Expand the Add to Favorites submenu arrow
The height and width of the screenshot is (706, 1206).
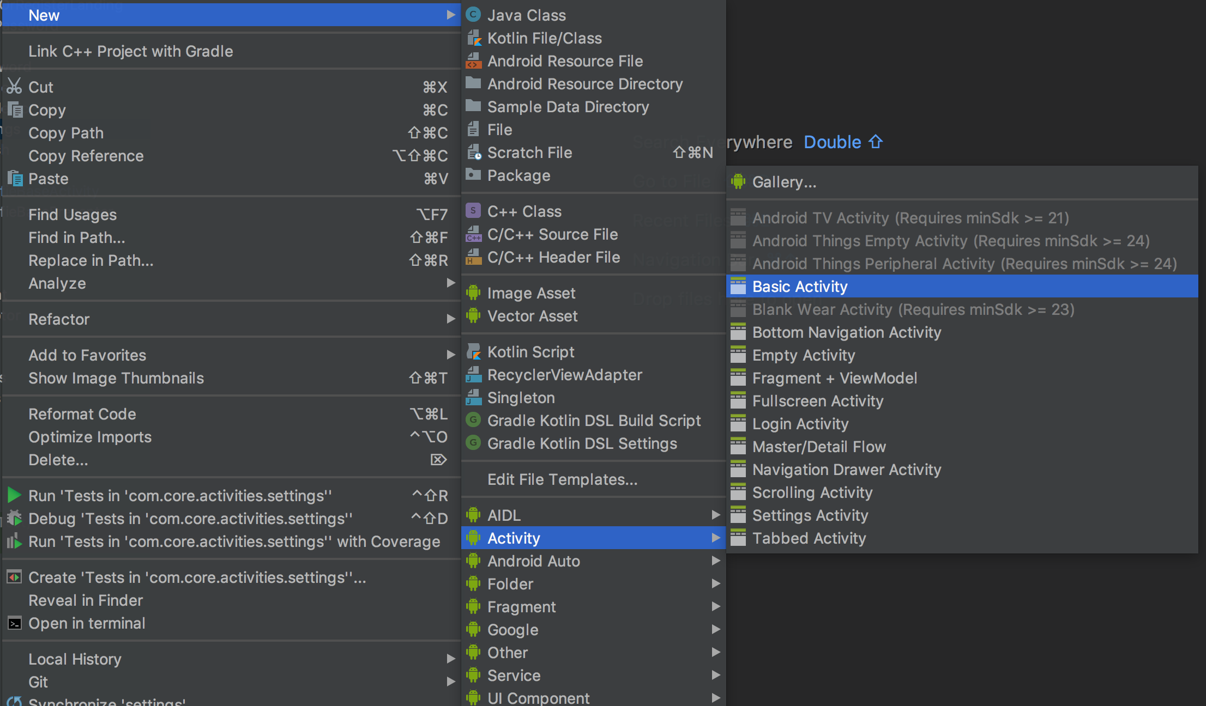click(x=450, y=355)
